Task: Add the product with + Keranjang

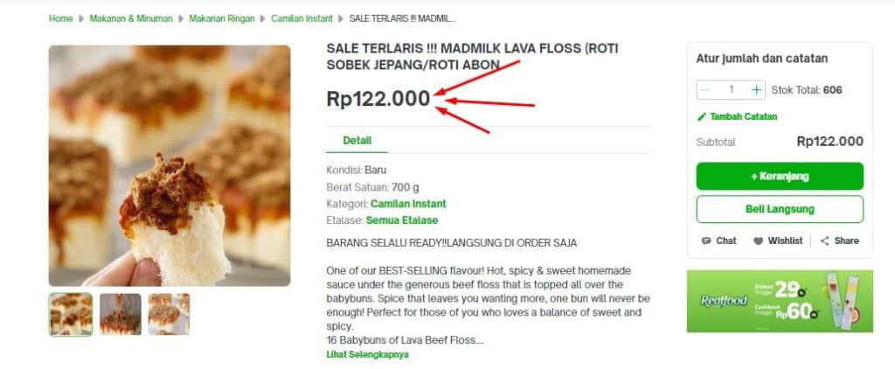Action: pos(780,176)
